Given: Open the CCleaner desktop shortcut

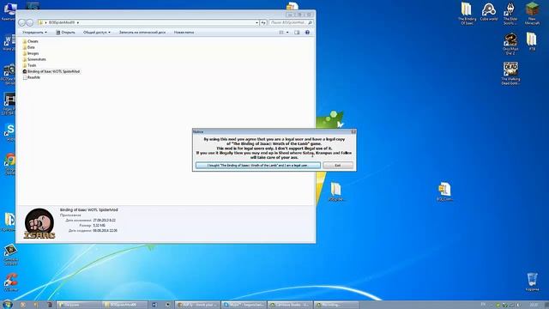Looking at the screenshot, I should click(x=10, y=282).
